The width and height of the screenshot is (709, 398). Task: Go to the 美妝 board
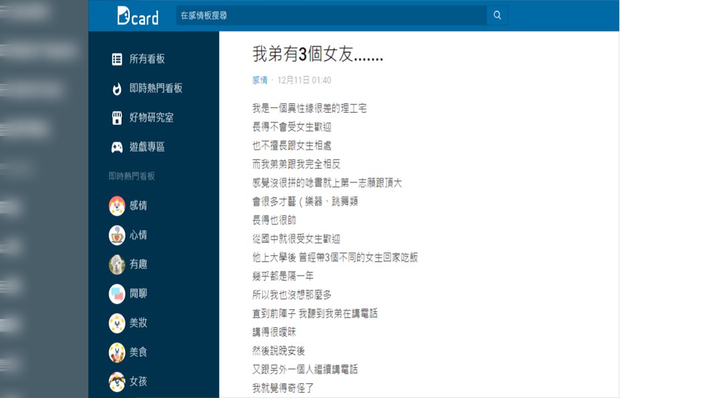[x=138, y=323]
